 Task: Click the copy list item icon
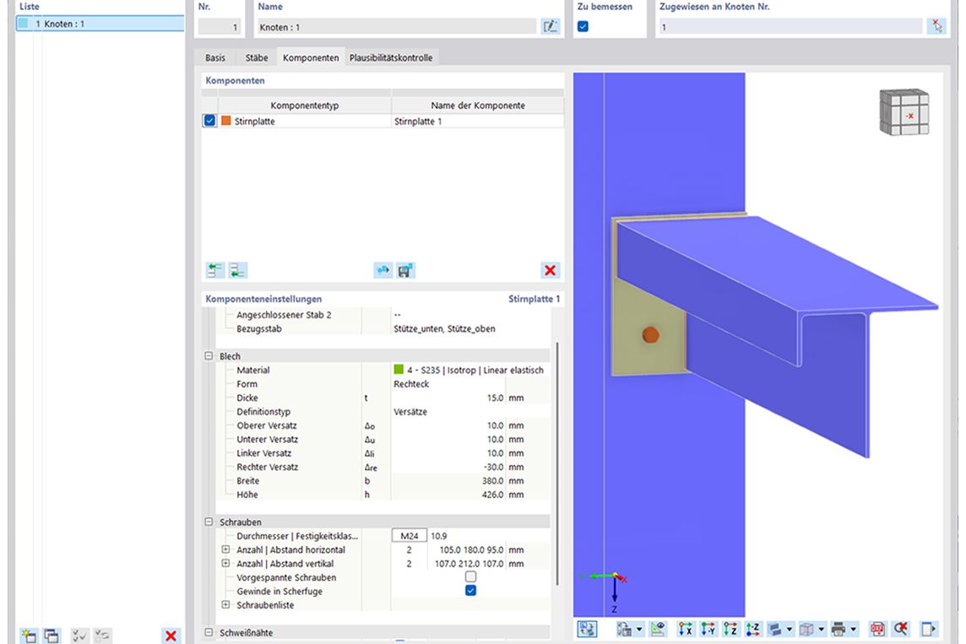coord(52,636)
